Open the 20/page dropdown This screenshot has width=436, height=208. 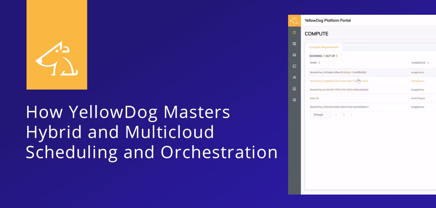(320, 115)
